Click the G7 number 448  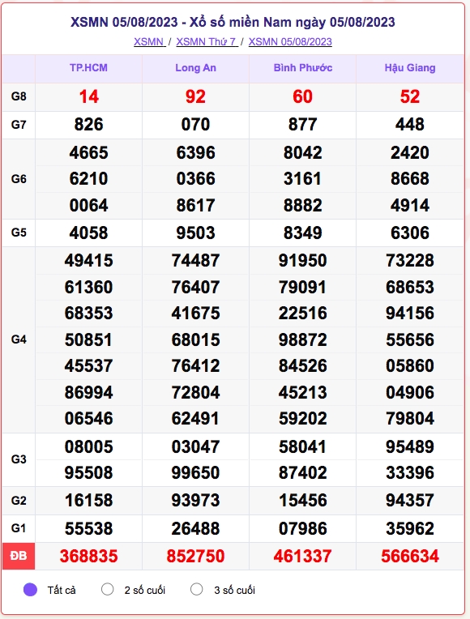[x=409, y=125]
